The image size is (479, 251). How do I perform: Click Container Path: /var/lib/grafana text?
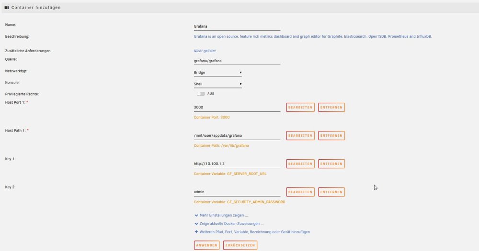[x=221, y=145]
